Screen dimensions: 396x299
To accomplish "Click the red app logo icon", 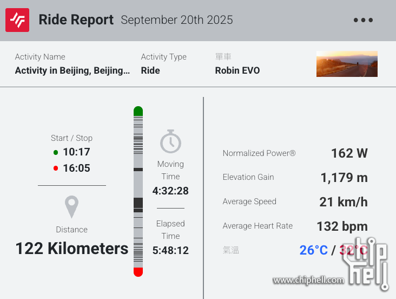I will pyautogui.click(x=17, y=20).
